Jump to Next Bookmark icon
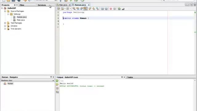 (x=94, y=9)
